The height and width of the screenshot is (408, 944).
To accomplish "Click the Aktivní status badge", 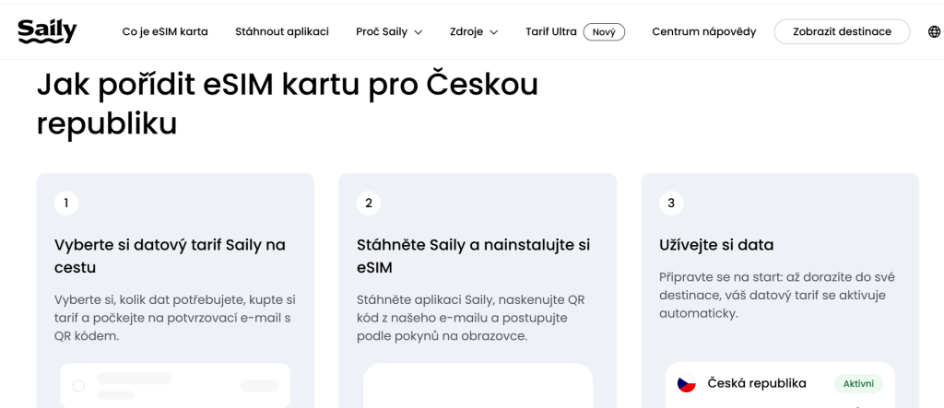I will click(858, 384).
